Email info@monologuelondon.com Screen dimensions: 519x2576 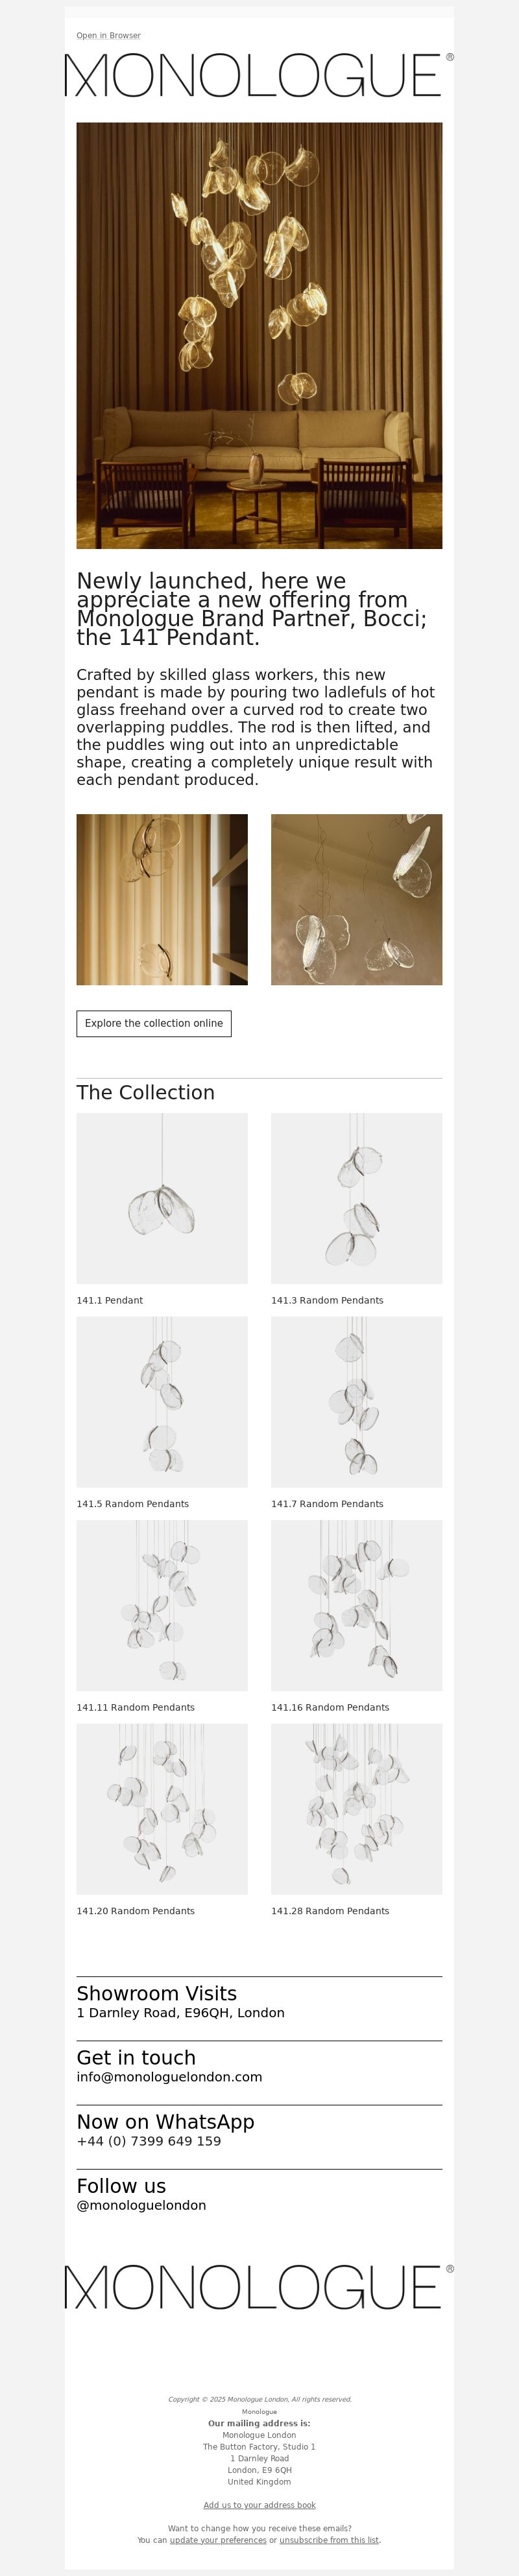tap(170, 2077)
